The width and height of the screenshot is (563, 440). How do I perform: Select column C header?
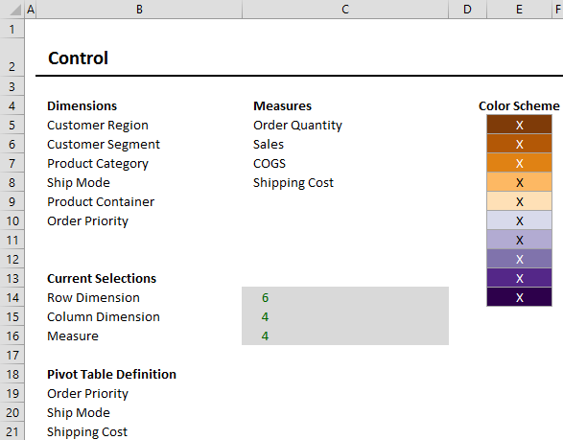[x=345, y=9]
